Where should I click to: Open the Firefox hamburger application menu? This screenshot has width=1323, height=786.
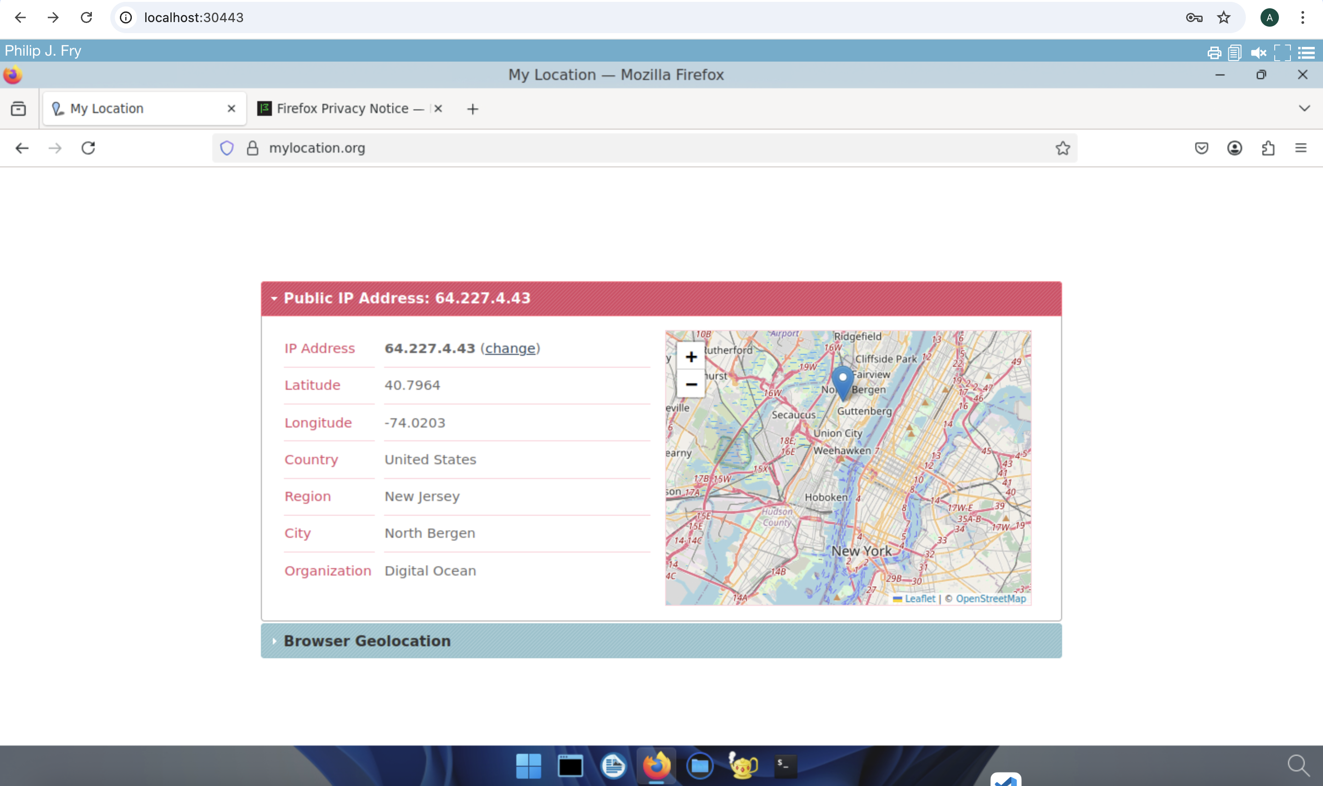[x=1301, y=148]
